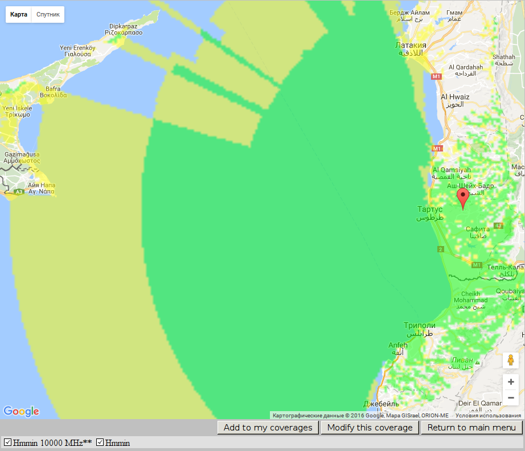Viewport: 525px width, 451px height.
Task: Toggle the Hmmin 10000 MHz** checkbox
Action: (x=8, y=442)
